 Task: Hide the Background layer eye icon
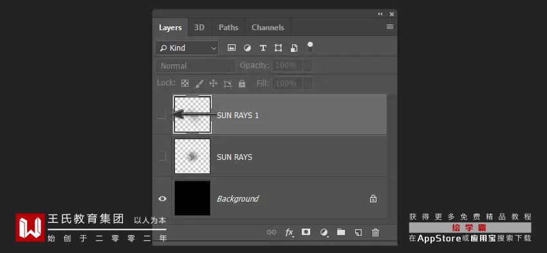coord(162,198)
